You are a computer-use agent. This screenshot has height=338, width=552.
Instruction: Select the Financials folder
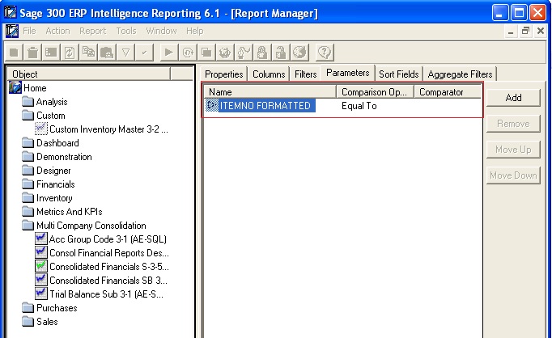pyautogui.click(x=56, y=184)
